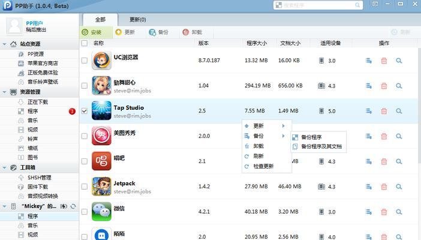Click trash icon in Jetpack row
The image size is (421, 240).
tap(384, 187)
